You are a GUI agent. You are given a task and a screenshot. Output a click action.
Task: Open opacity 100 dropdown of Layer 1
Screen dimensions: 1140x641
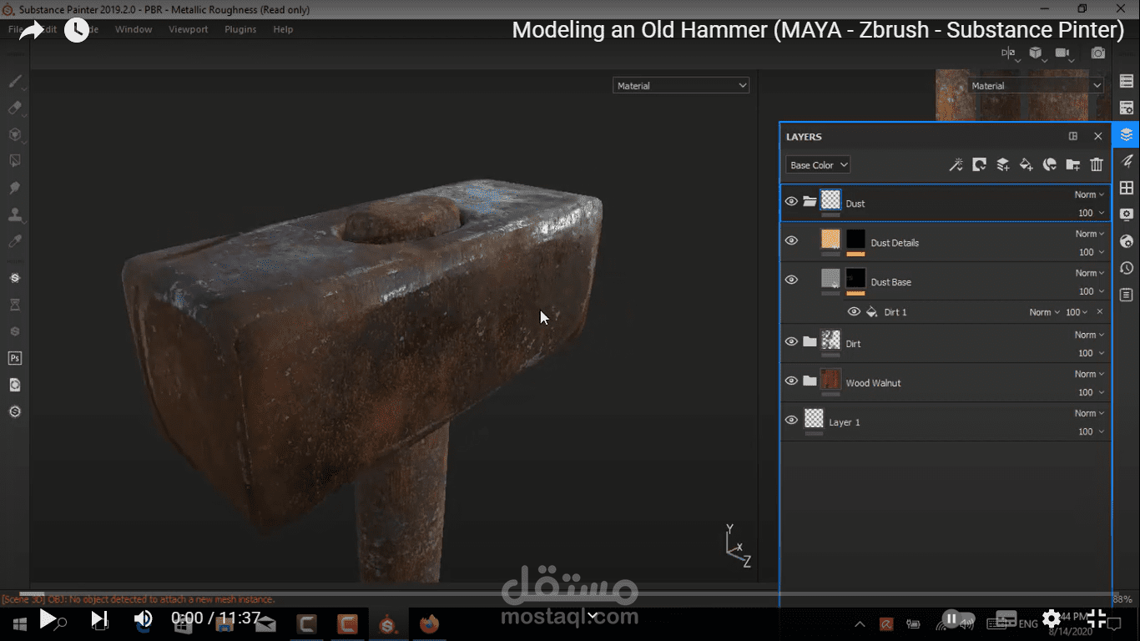point(1092,432)
